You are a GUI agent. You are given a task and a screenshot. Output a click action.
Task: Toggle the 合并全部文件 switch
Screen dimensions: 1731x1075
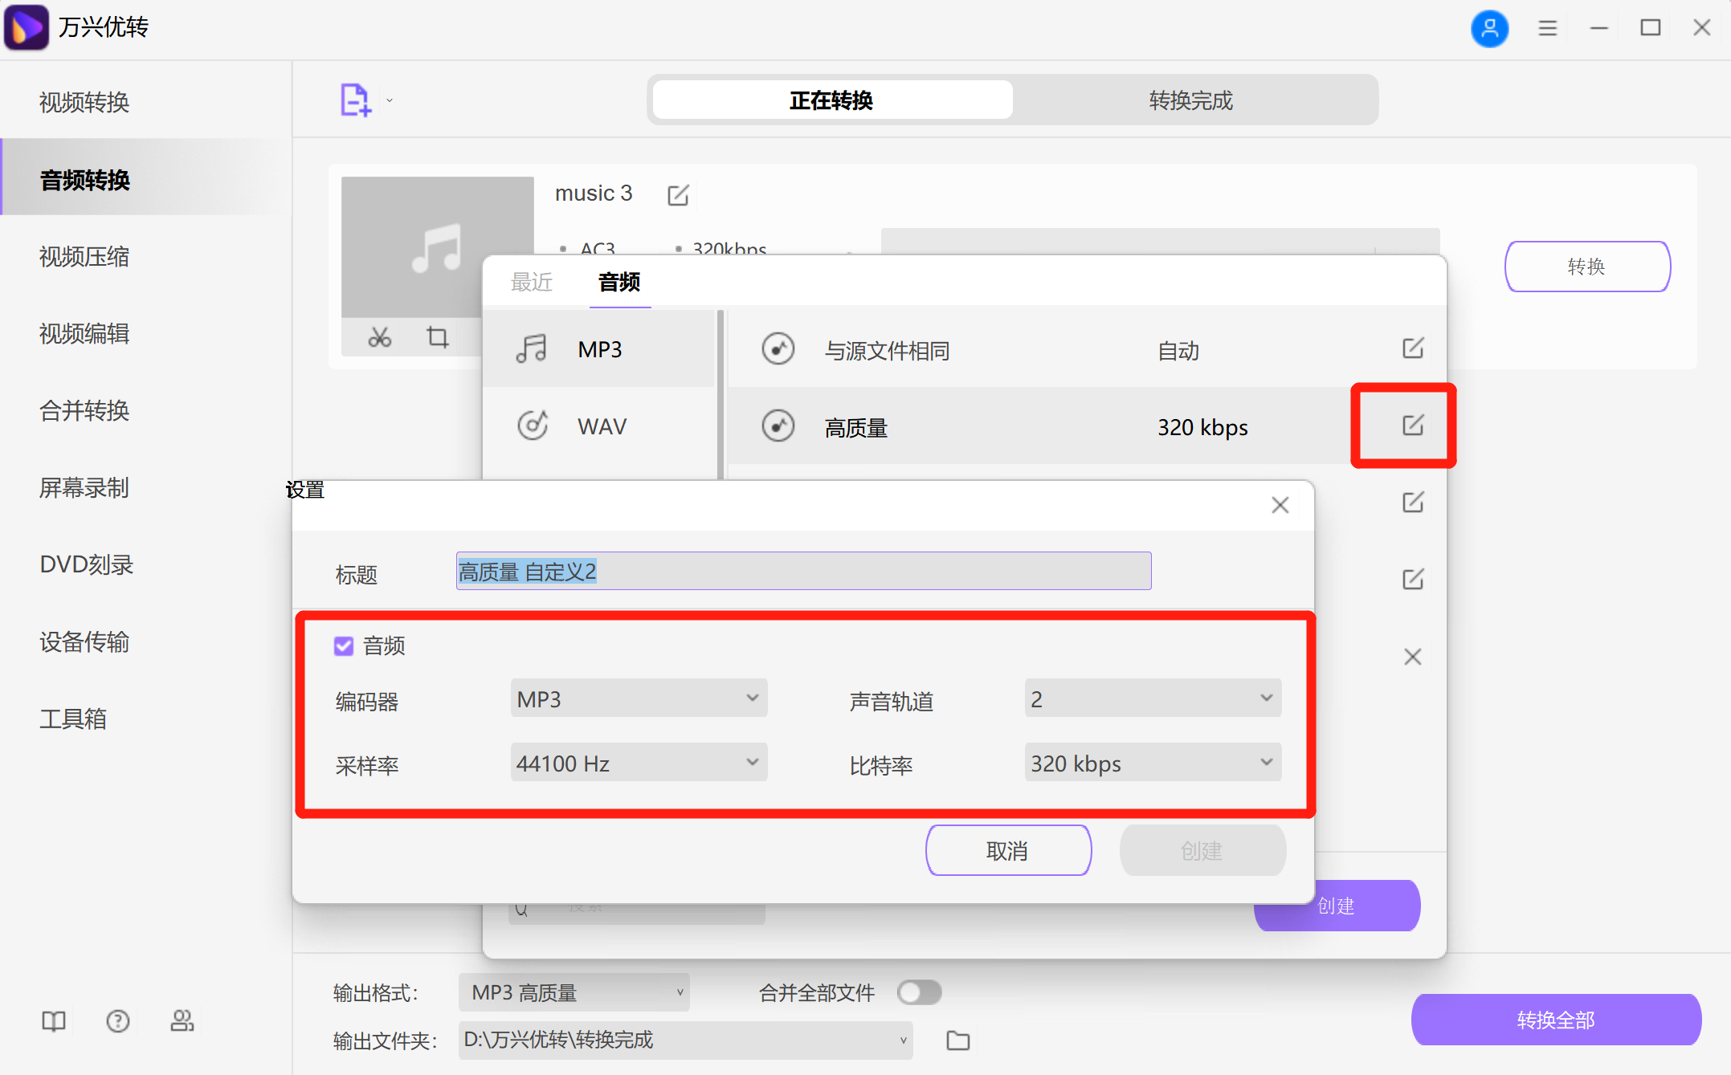(919, 992)
